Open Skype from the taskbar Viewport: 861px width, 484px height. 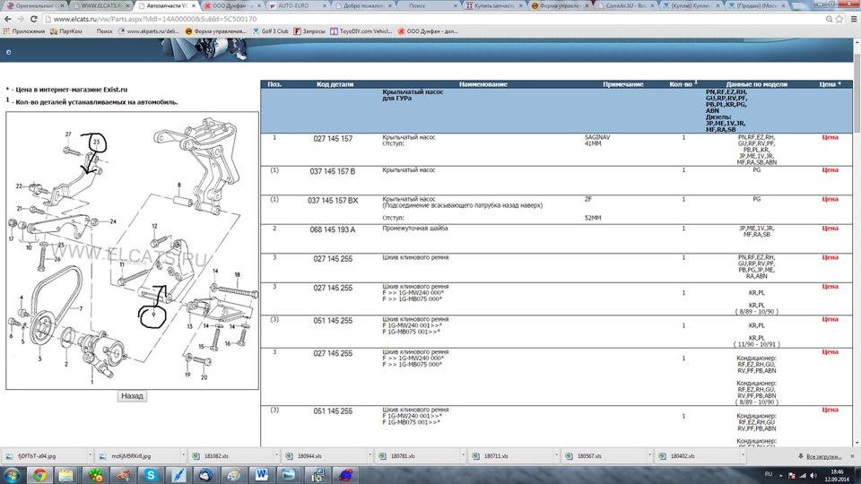(151, 474)
